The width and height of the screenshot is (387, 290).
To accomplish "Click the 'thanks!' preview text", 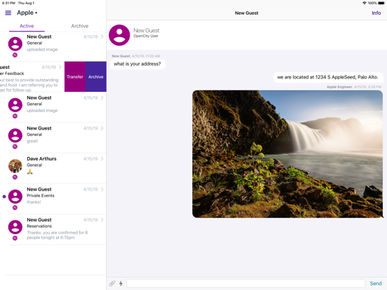I will click(x=34, y=202).
